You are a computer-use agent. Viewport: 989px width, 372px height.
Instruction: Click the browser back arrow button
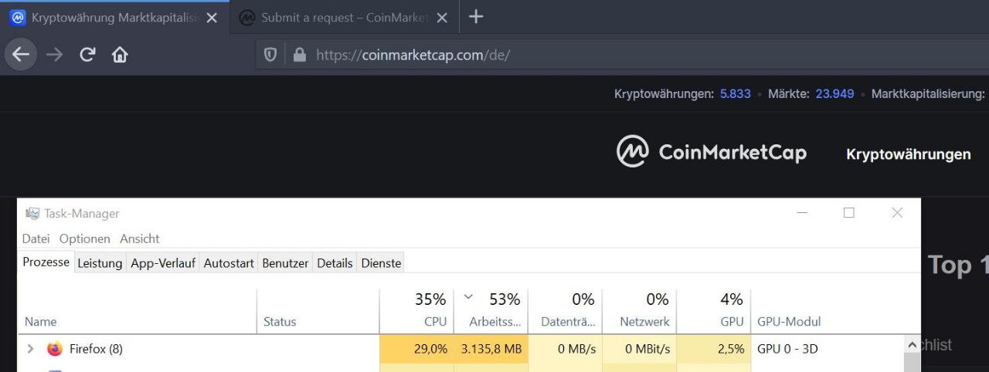21,55
